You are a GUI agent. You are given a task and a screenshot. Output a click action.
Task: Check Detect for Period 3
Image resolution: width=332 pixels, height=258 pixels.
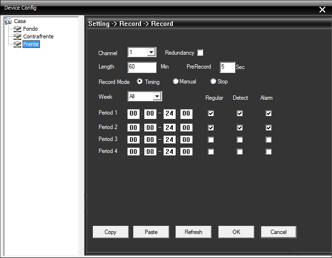[240, 140]
